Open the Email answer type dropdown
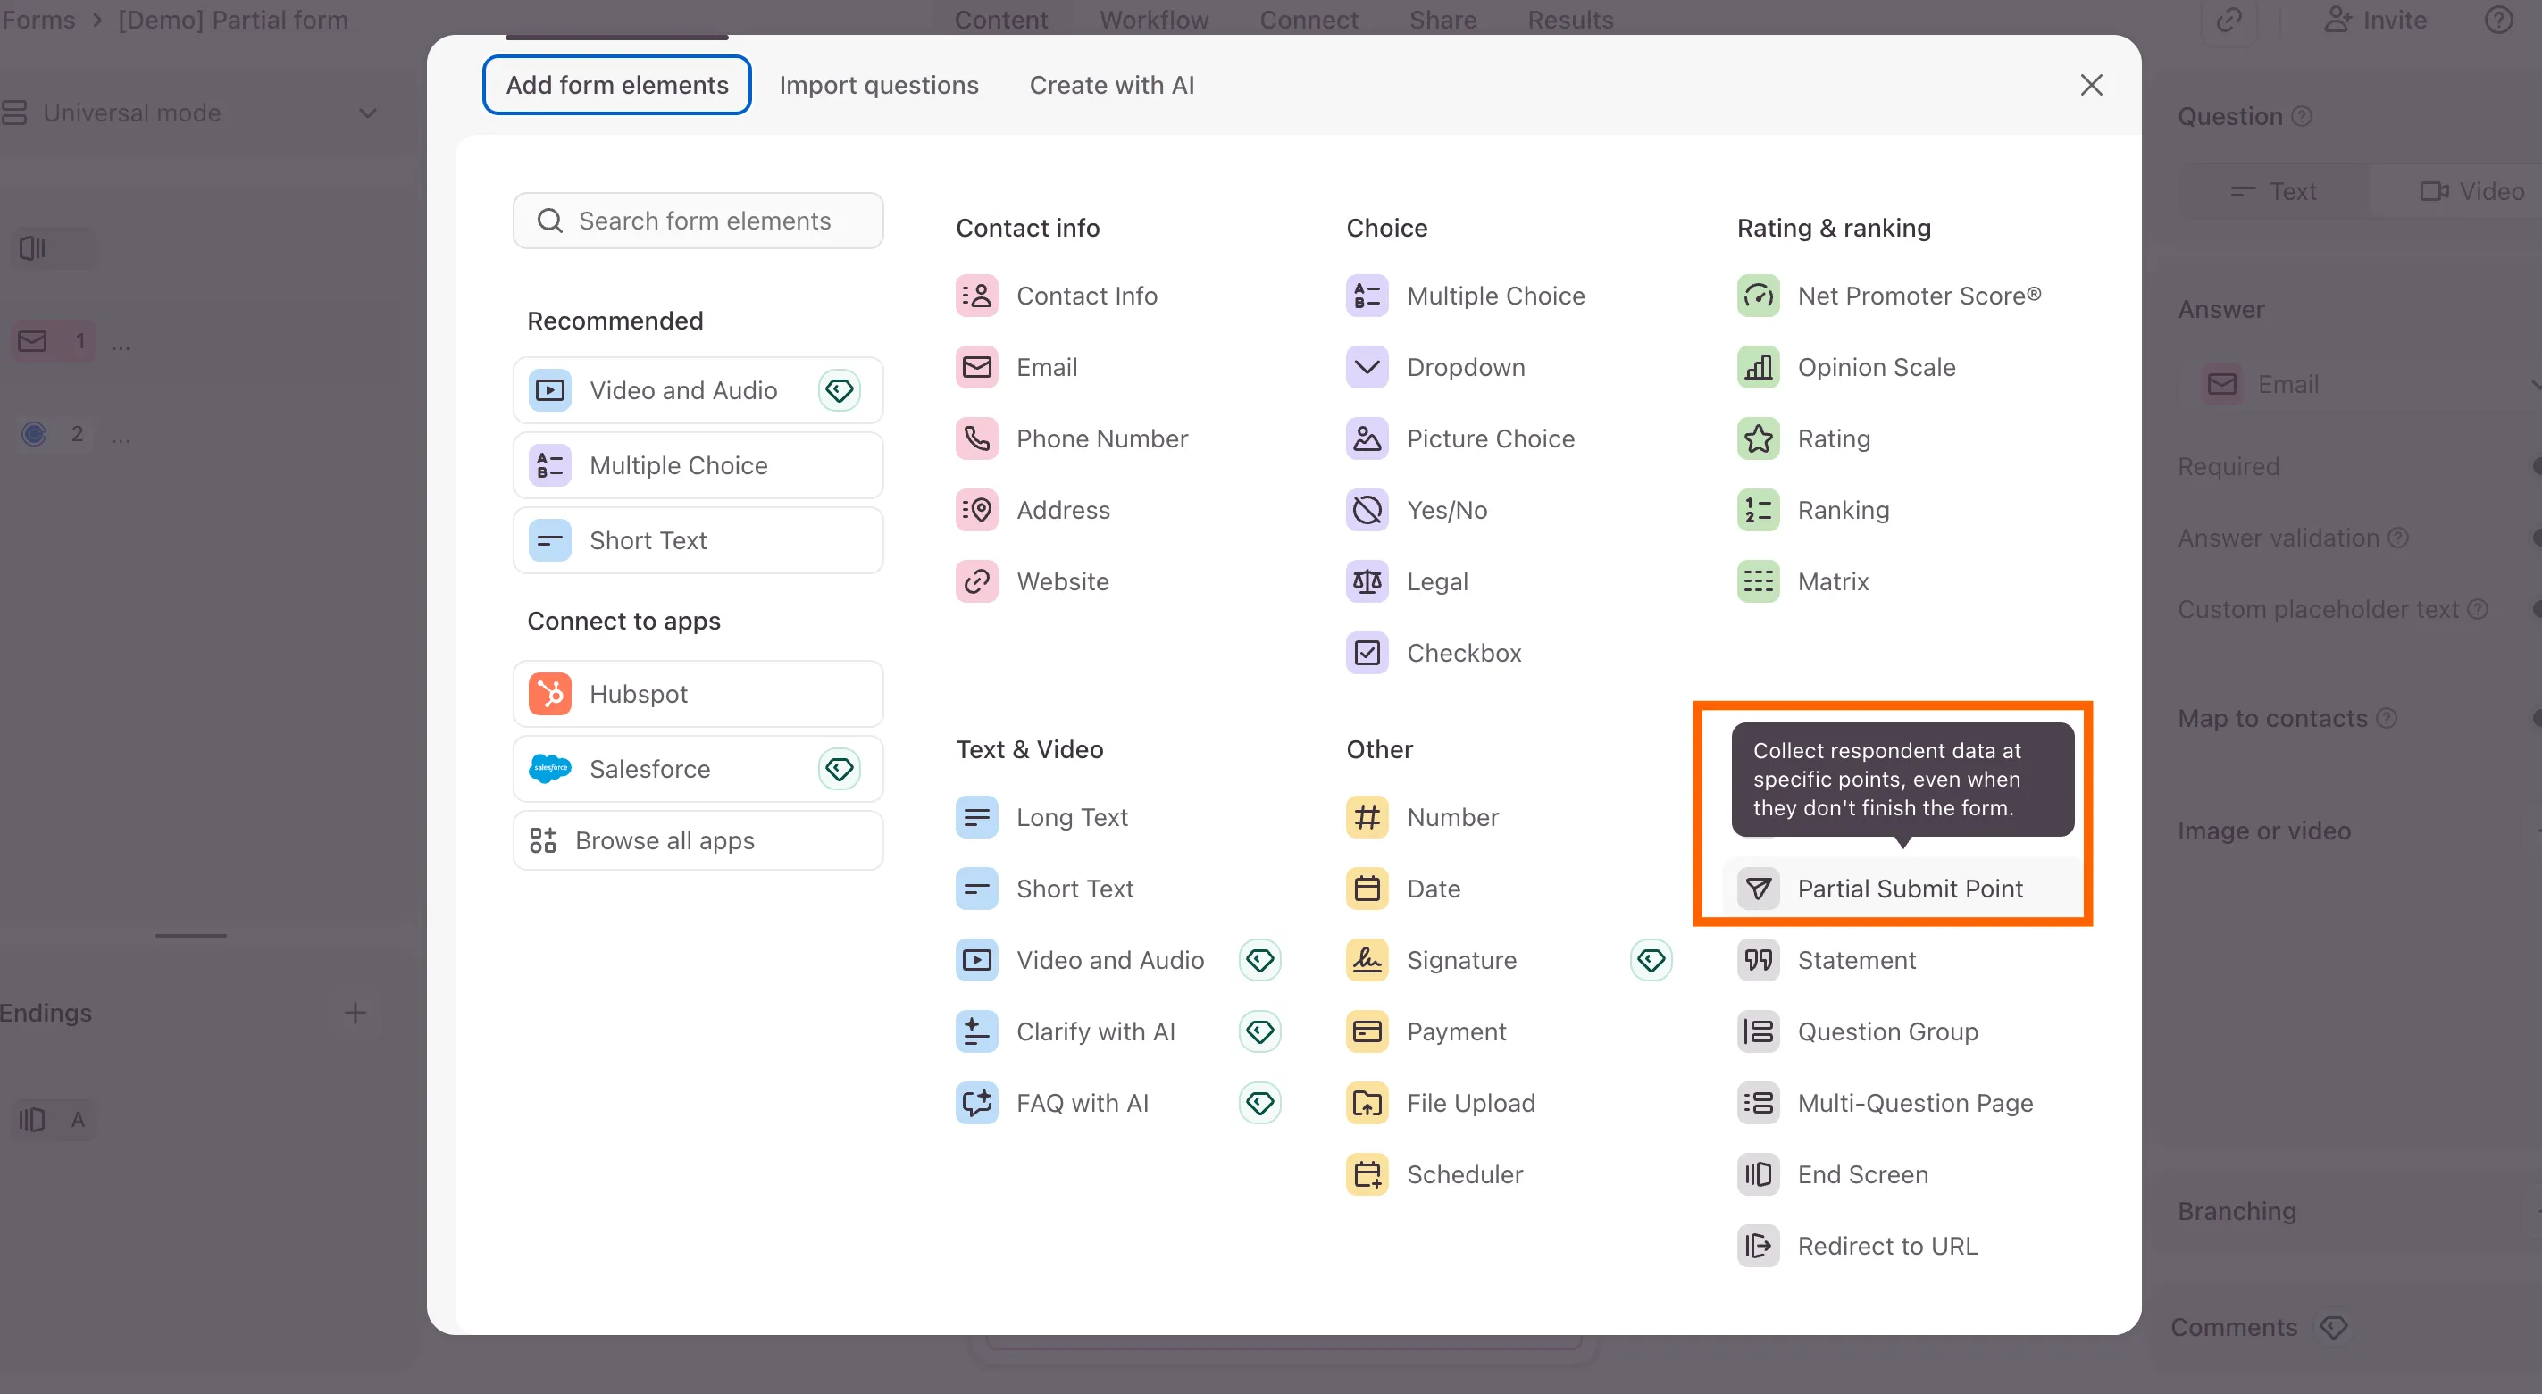The height and width of the screenshot is (1394, 2542). tap(2361, 385)
